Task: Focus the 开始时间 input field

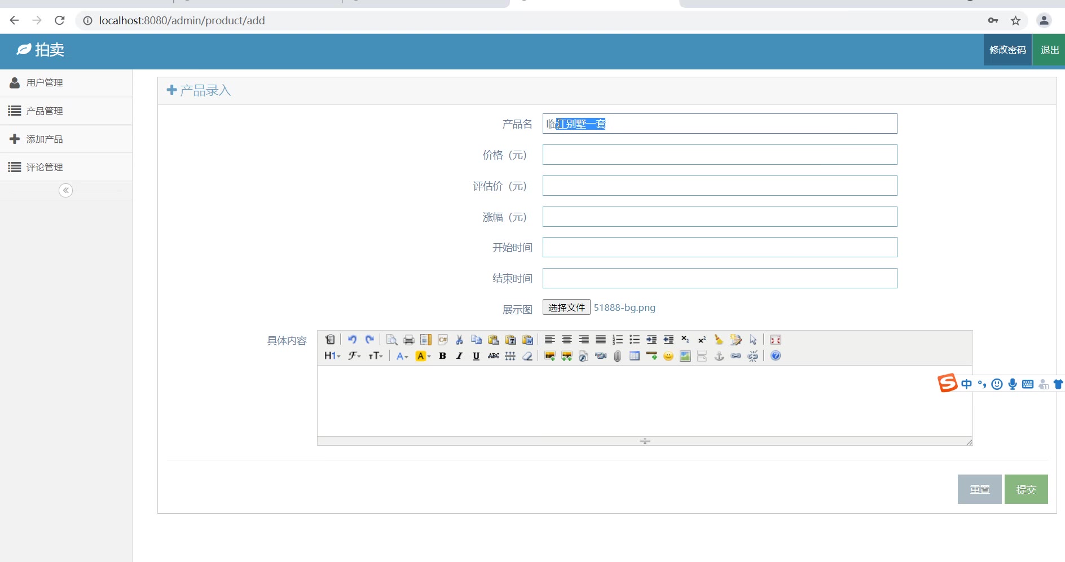Action: coord(720,247)
